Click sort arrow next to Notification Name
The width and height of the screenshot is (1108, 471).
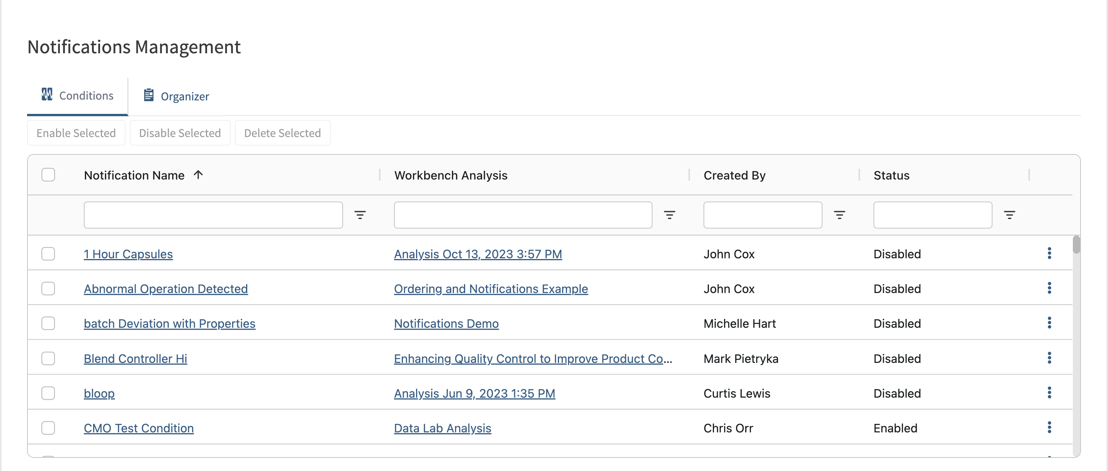(x=198, y=175)
